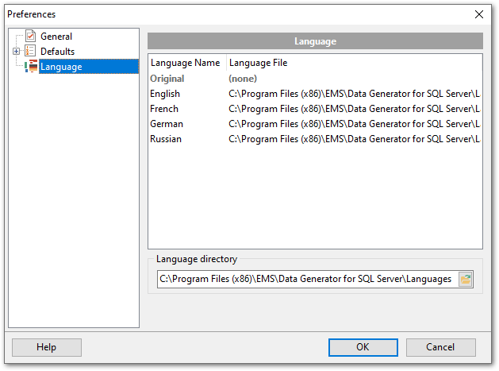The width and height of the screenshot is (499, 371).
Task: Expand the Defaults tree node
Action: click(16, 52)
